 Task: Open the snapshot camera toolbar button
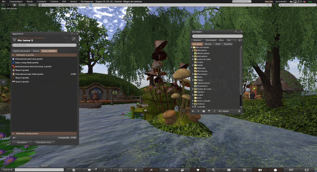point(260,170)
